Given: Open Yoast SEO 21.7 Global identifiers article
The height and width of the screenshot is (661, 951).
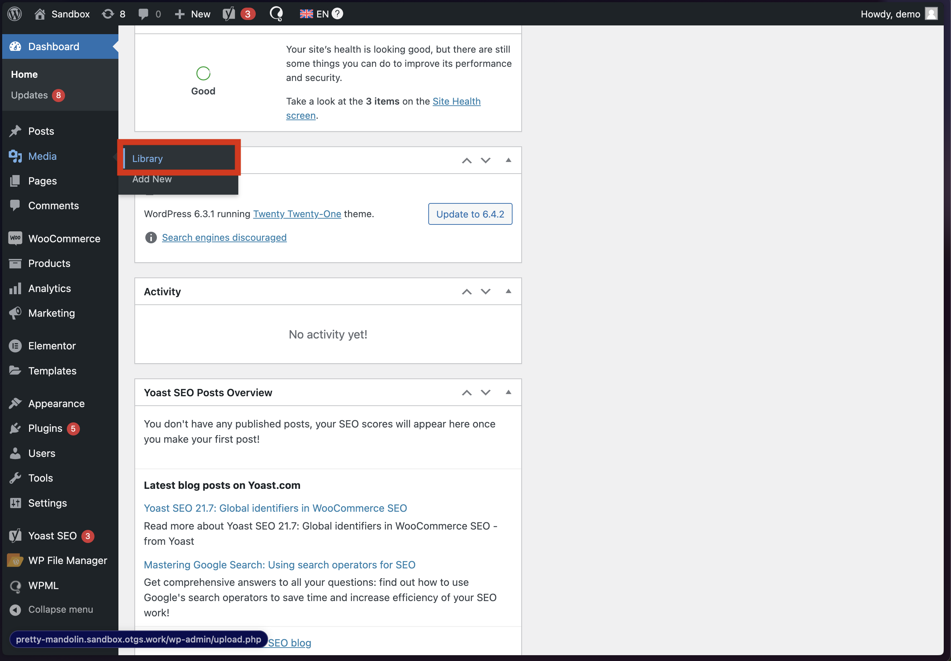Looking at the screenshot, I should click(275, 508).
